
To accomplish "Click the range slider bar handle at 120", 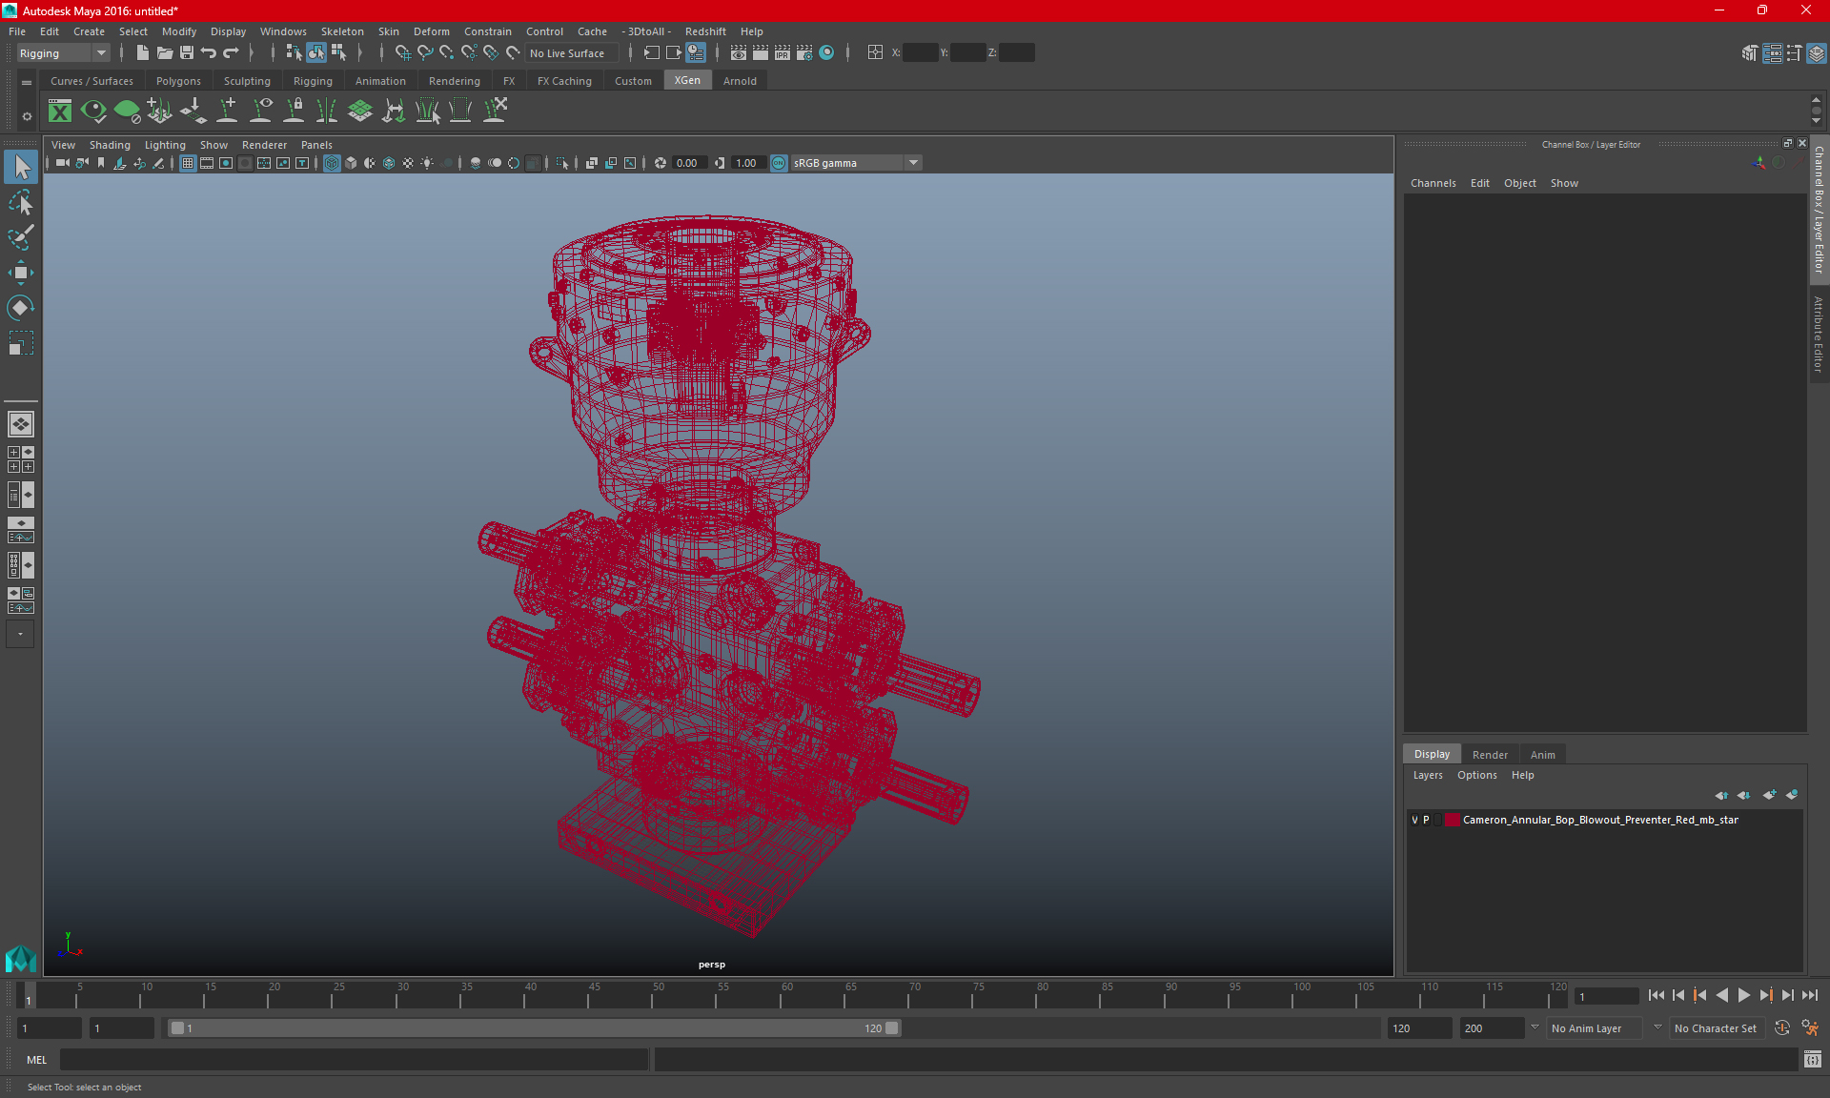I will pyautogui.click(x=891, y=1028).
